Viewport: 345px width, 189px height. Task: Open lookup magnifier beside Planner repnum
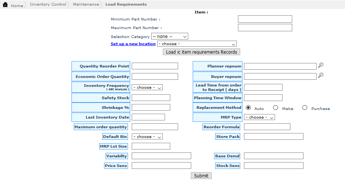pyautogui.click(x=321, y=66)
